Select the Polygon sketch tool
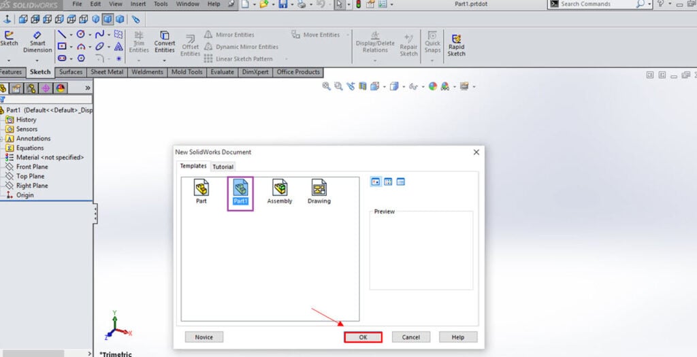The height and width of the screenshot is (357, 697). pyautogui.click(x=81, y=58)
